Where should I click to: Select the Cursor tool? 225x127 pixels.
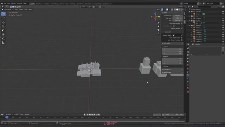tap(3, 18)
